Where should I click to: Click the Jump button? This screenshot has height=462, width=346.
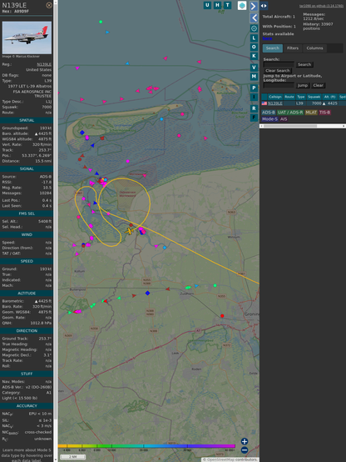(x=303, y=85)
